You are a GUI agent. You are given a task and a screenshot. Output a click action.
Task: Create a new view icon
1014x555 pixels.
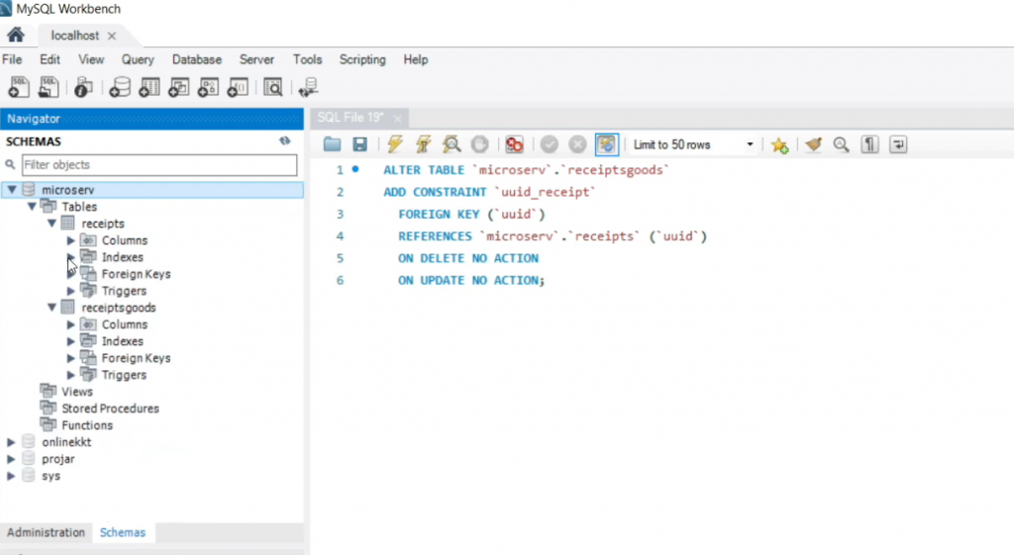178,87
